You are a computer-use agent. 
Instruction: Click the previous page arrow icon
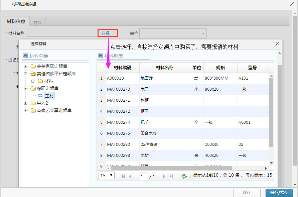coord(131,176)
